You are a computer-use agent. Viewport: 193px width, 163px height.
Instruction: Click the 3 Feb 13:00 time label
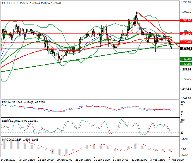coord(158,160)
